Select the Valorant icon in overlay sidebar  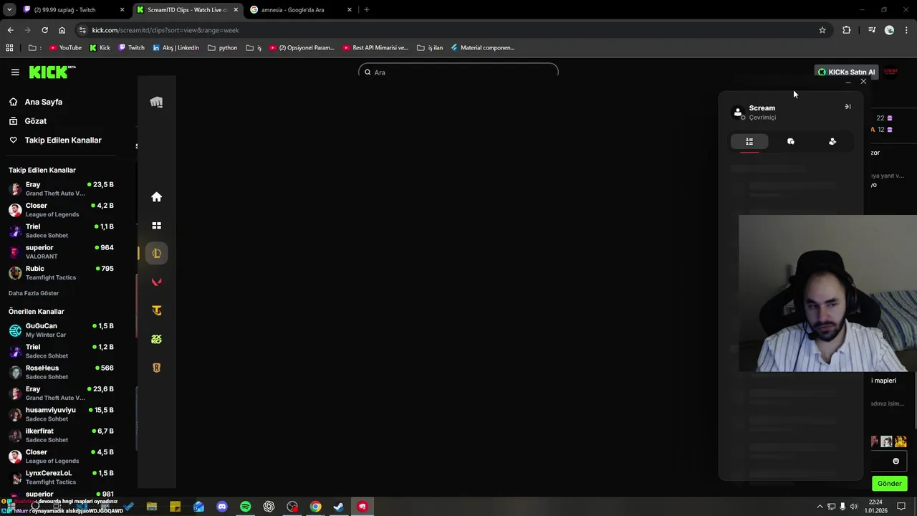[x=156, y=282]
